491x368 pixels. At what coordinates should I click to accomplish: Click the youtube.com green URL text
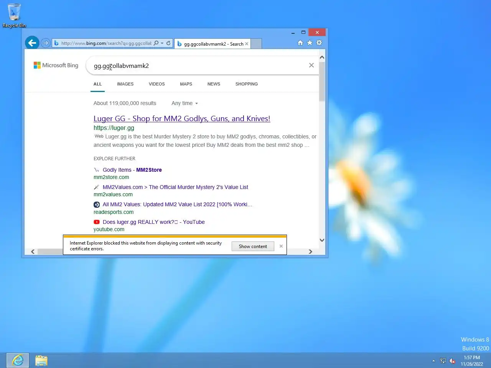[x=109, y=229]
